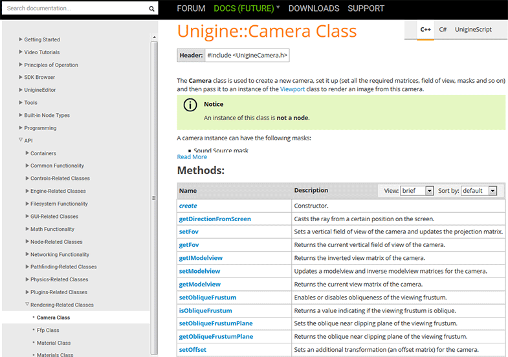Expand the Video Tutorials section
The width and height of the screenshot is (508, 357).
(21, 52)
